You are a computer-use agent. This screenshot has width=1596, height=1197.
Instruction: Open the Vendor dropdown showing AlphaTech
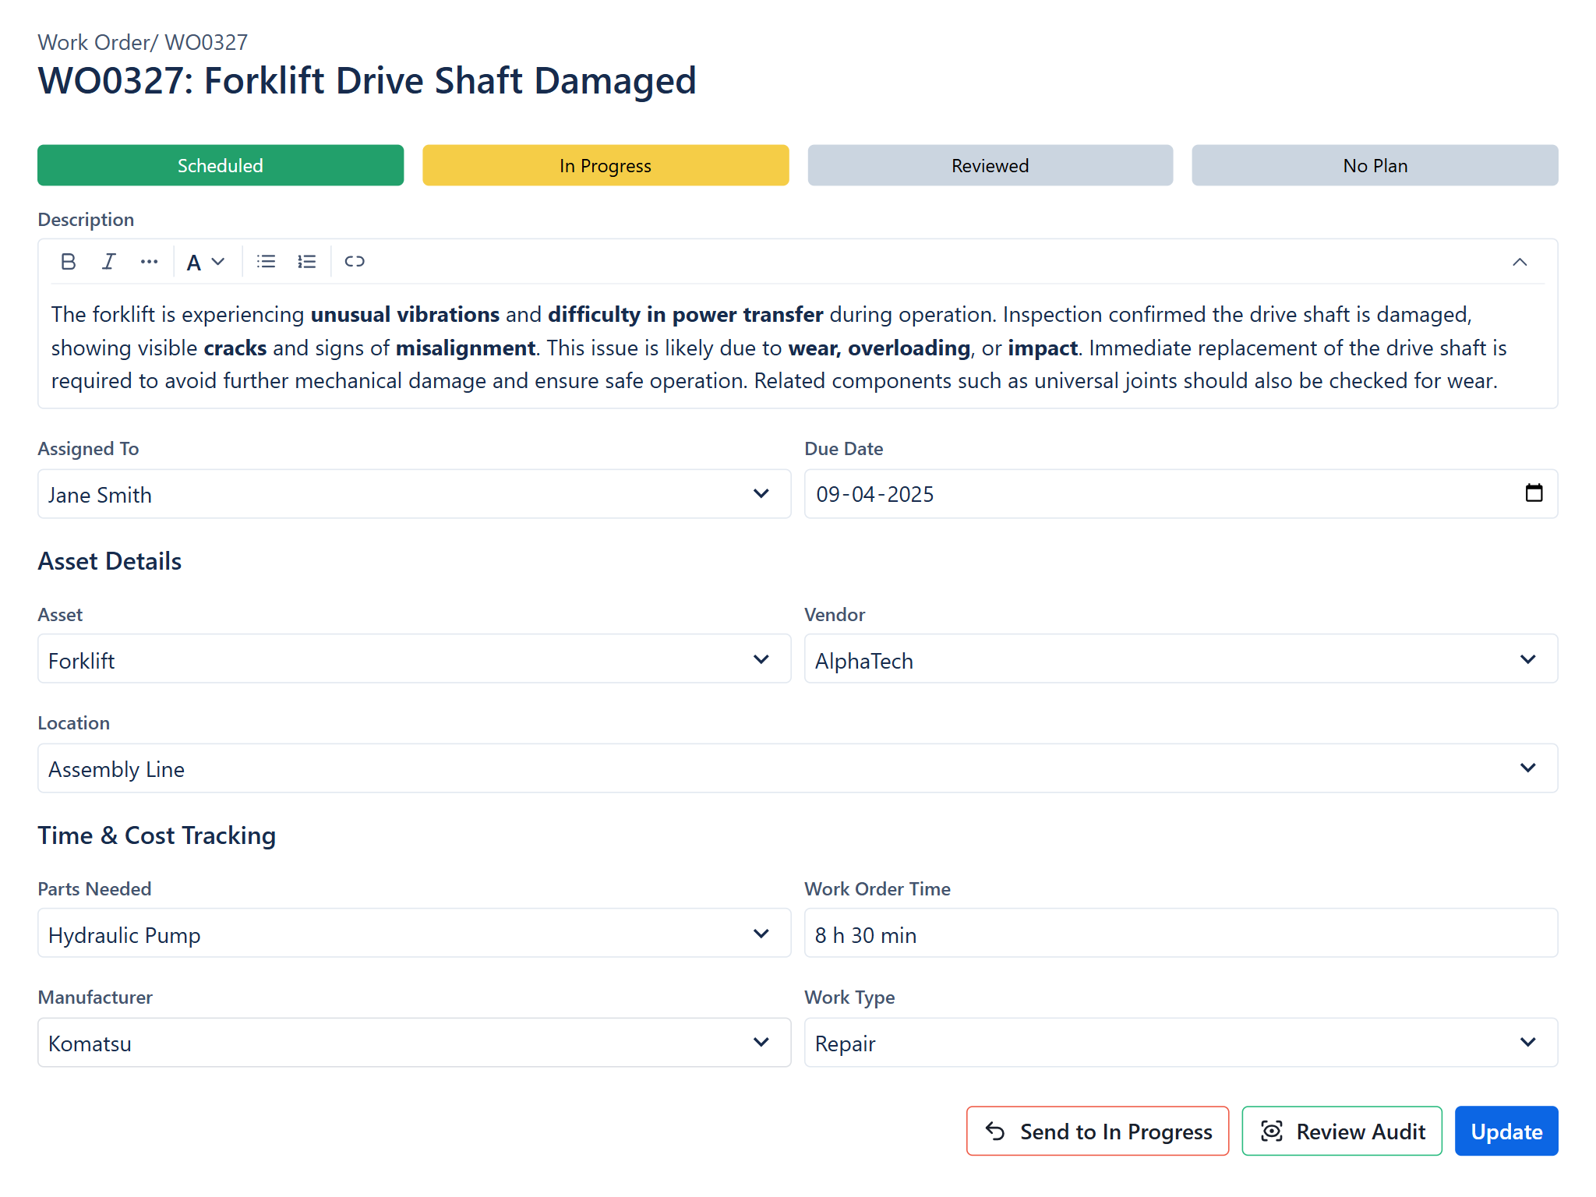[x=1181, y=659]
